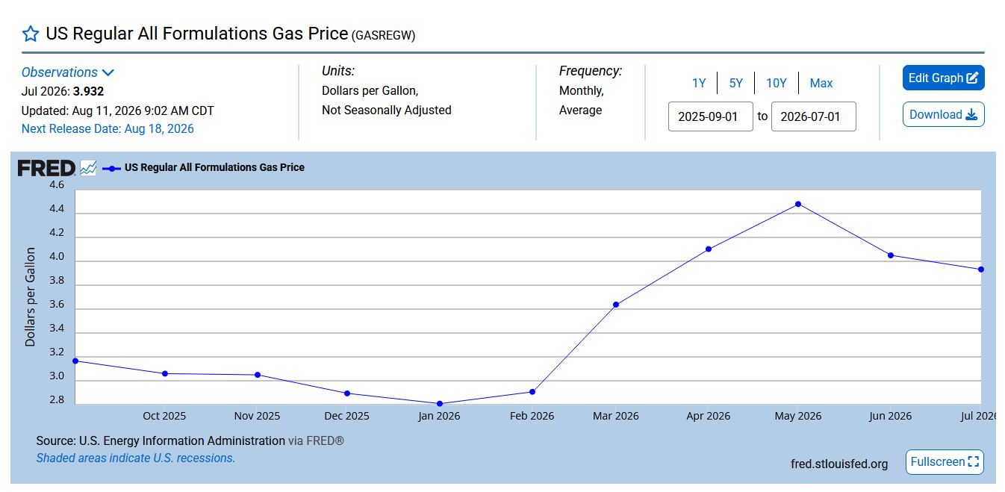This screenshot has width=1005, height=492.
Task: Click the 'May 2026' x-axis label
Action: point(798,416)
